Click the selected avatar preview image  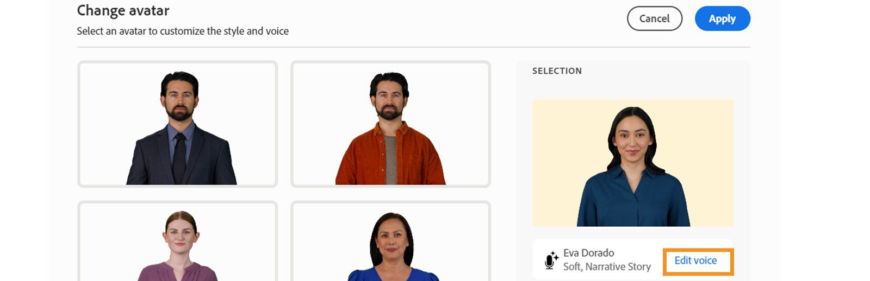[632, 163]
